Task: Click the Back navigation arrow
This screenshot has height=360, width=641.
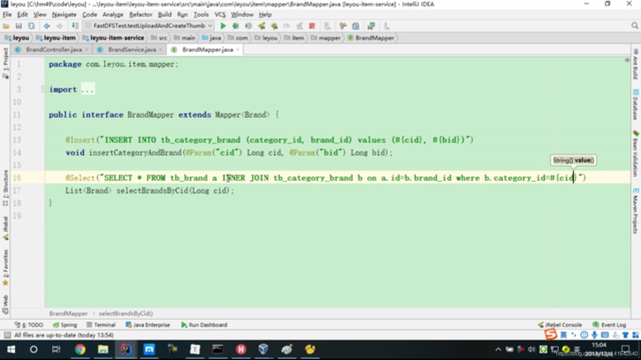Action: tap(47, 26)
